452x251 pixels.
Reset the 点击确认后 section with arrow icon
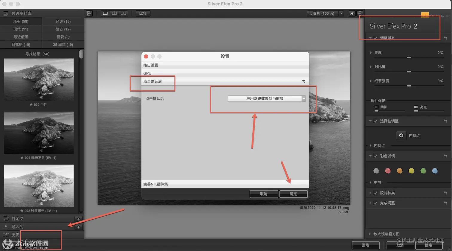(303, 81)
